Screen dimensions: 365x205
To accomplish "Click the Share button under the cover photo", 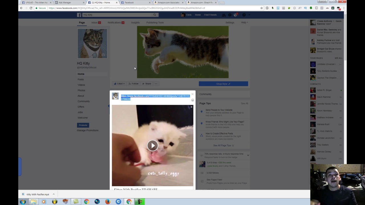I will tap(147, 84).
